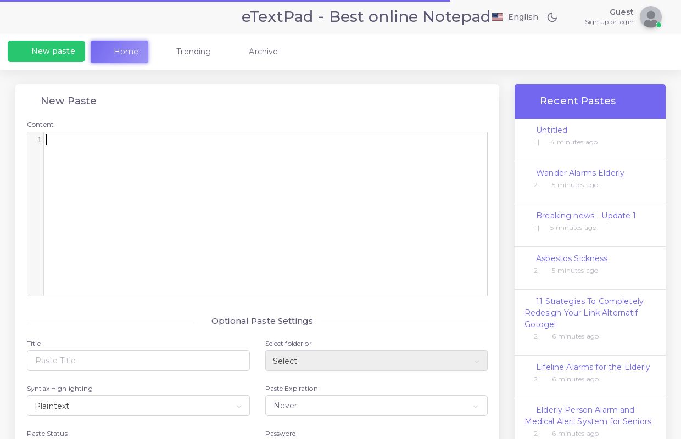The height and width of the screenshot is (439, 681).
Task: Open Breaking news - Update 1 paste
Action: (x=585, y=216)
